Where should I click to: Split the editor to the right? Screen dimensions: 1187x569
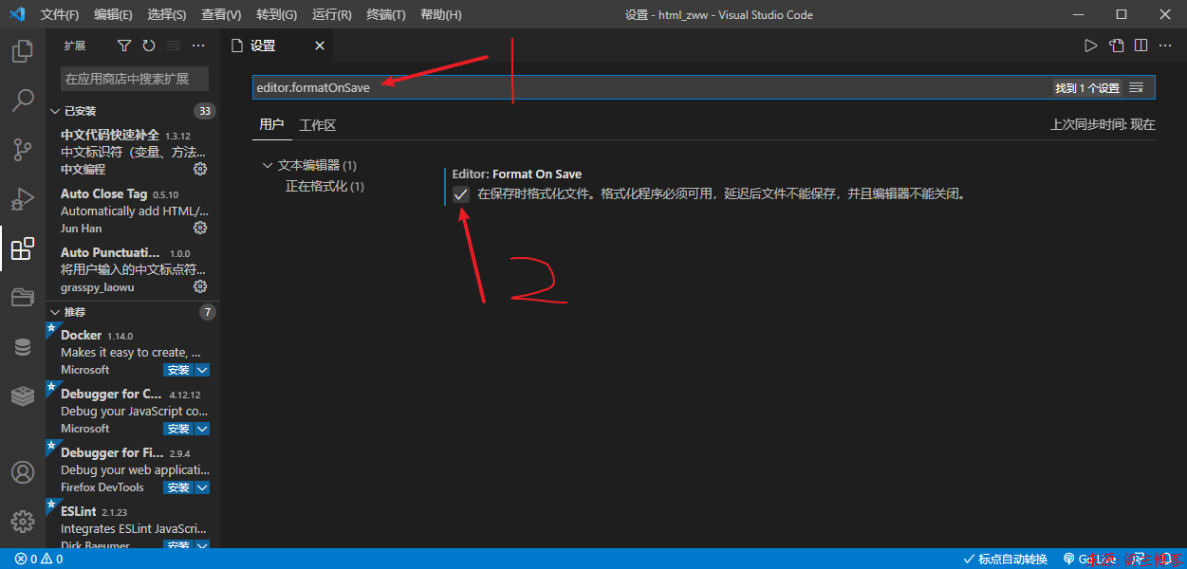coord(1141,46)
